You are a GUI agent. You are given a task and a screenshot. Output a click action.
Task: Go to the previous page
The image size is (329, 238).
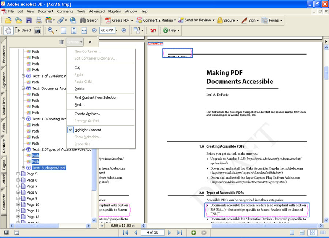(136, 232)
